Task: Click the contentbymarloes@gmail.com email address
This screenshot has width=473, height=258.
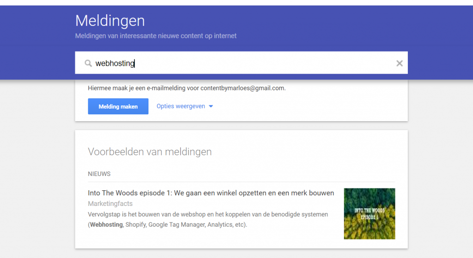Action: [243, 88]
